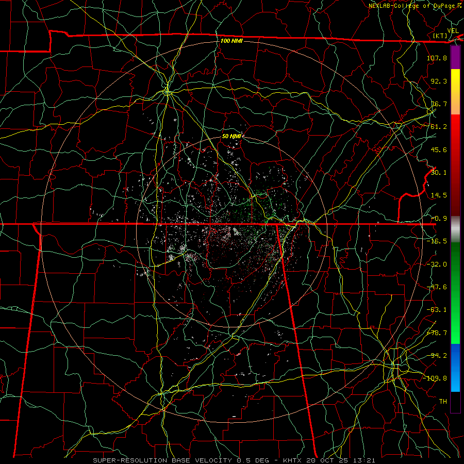Image resolution: width=464 pixels, height=464 pixels.
Task: Click the 107.8 velocity scale value
Action: 437,58
